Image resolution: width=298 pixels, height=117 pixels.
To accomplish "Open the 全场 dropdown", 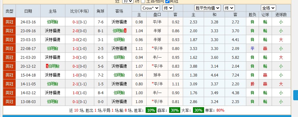I will click(268, 8).
